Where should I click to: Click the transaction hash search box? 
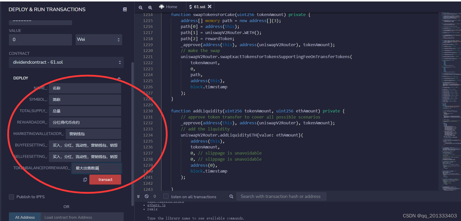pyautogui.click(x=281, y=196)
